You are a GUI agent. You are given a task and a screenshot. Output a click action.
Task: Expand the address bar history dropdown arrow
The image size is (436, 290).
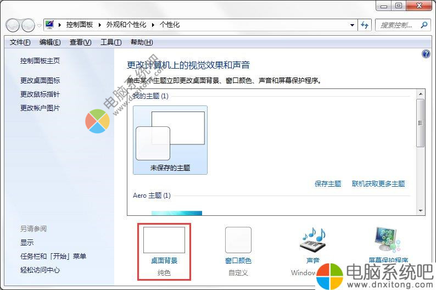click(352, 25)
